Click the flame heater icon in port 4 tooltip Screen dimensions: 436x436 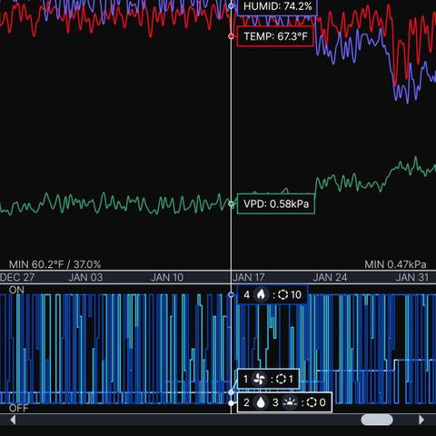[x=261, y=294]
